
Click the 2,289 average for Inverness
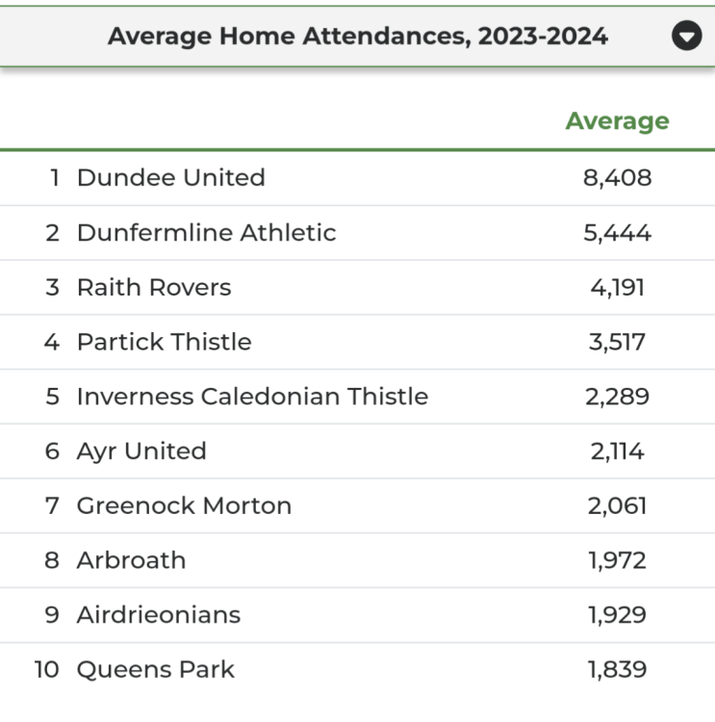(617, 397)
